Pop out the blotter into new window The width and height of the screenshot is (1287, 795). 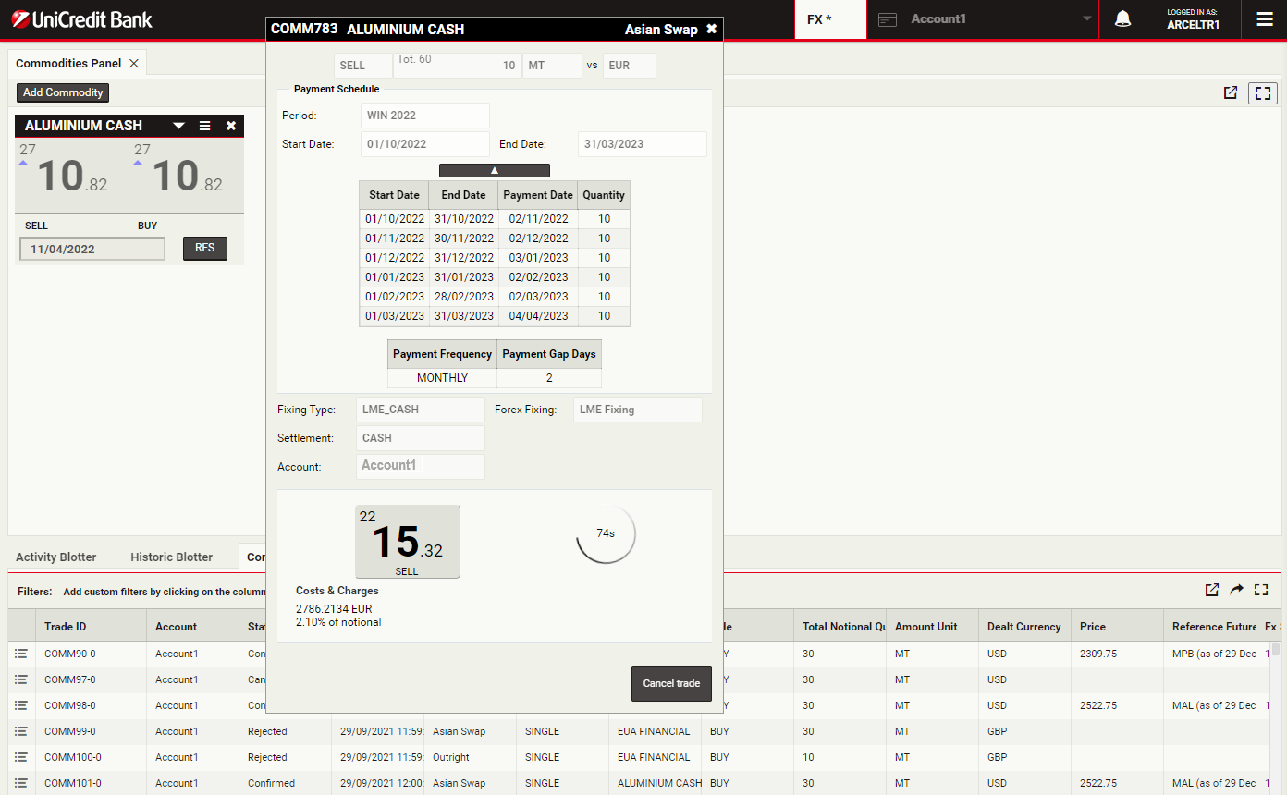tap(1211, 590)
